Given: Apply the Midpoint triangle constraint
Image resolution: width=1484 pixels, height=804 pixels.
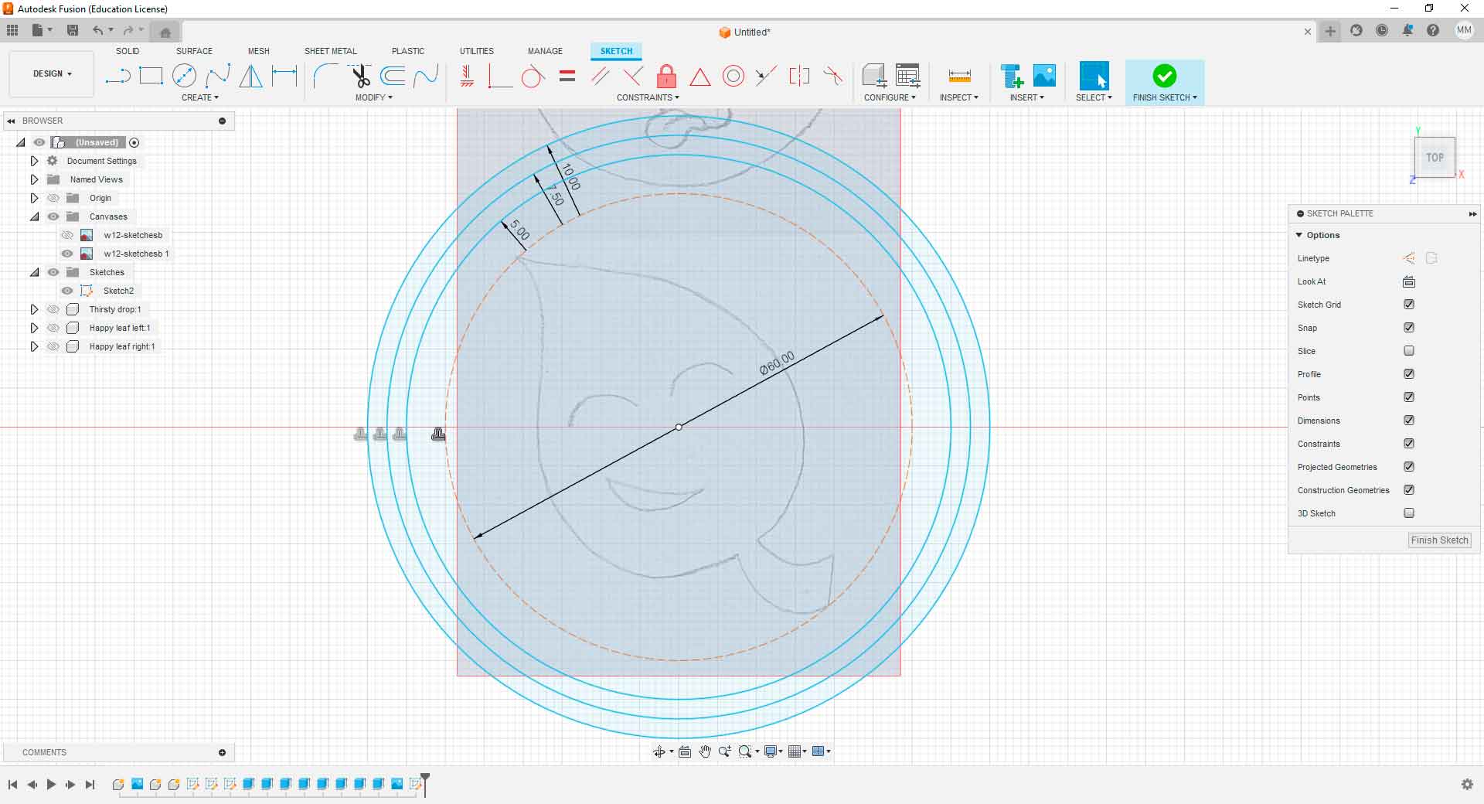Looking at the screenshot, I should 699,77.
